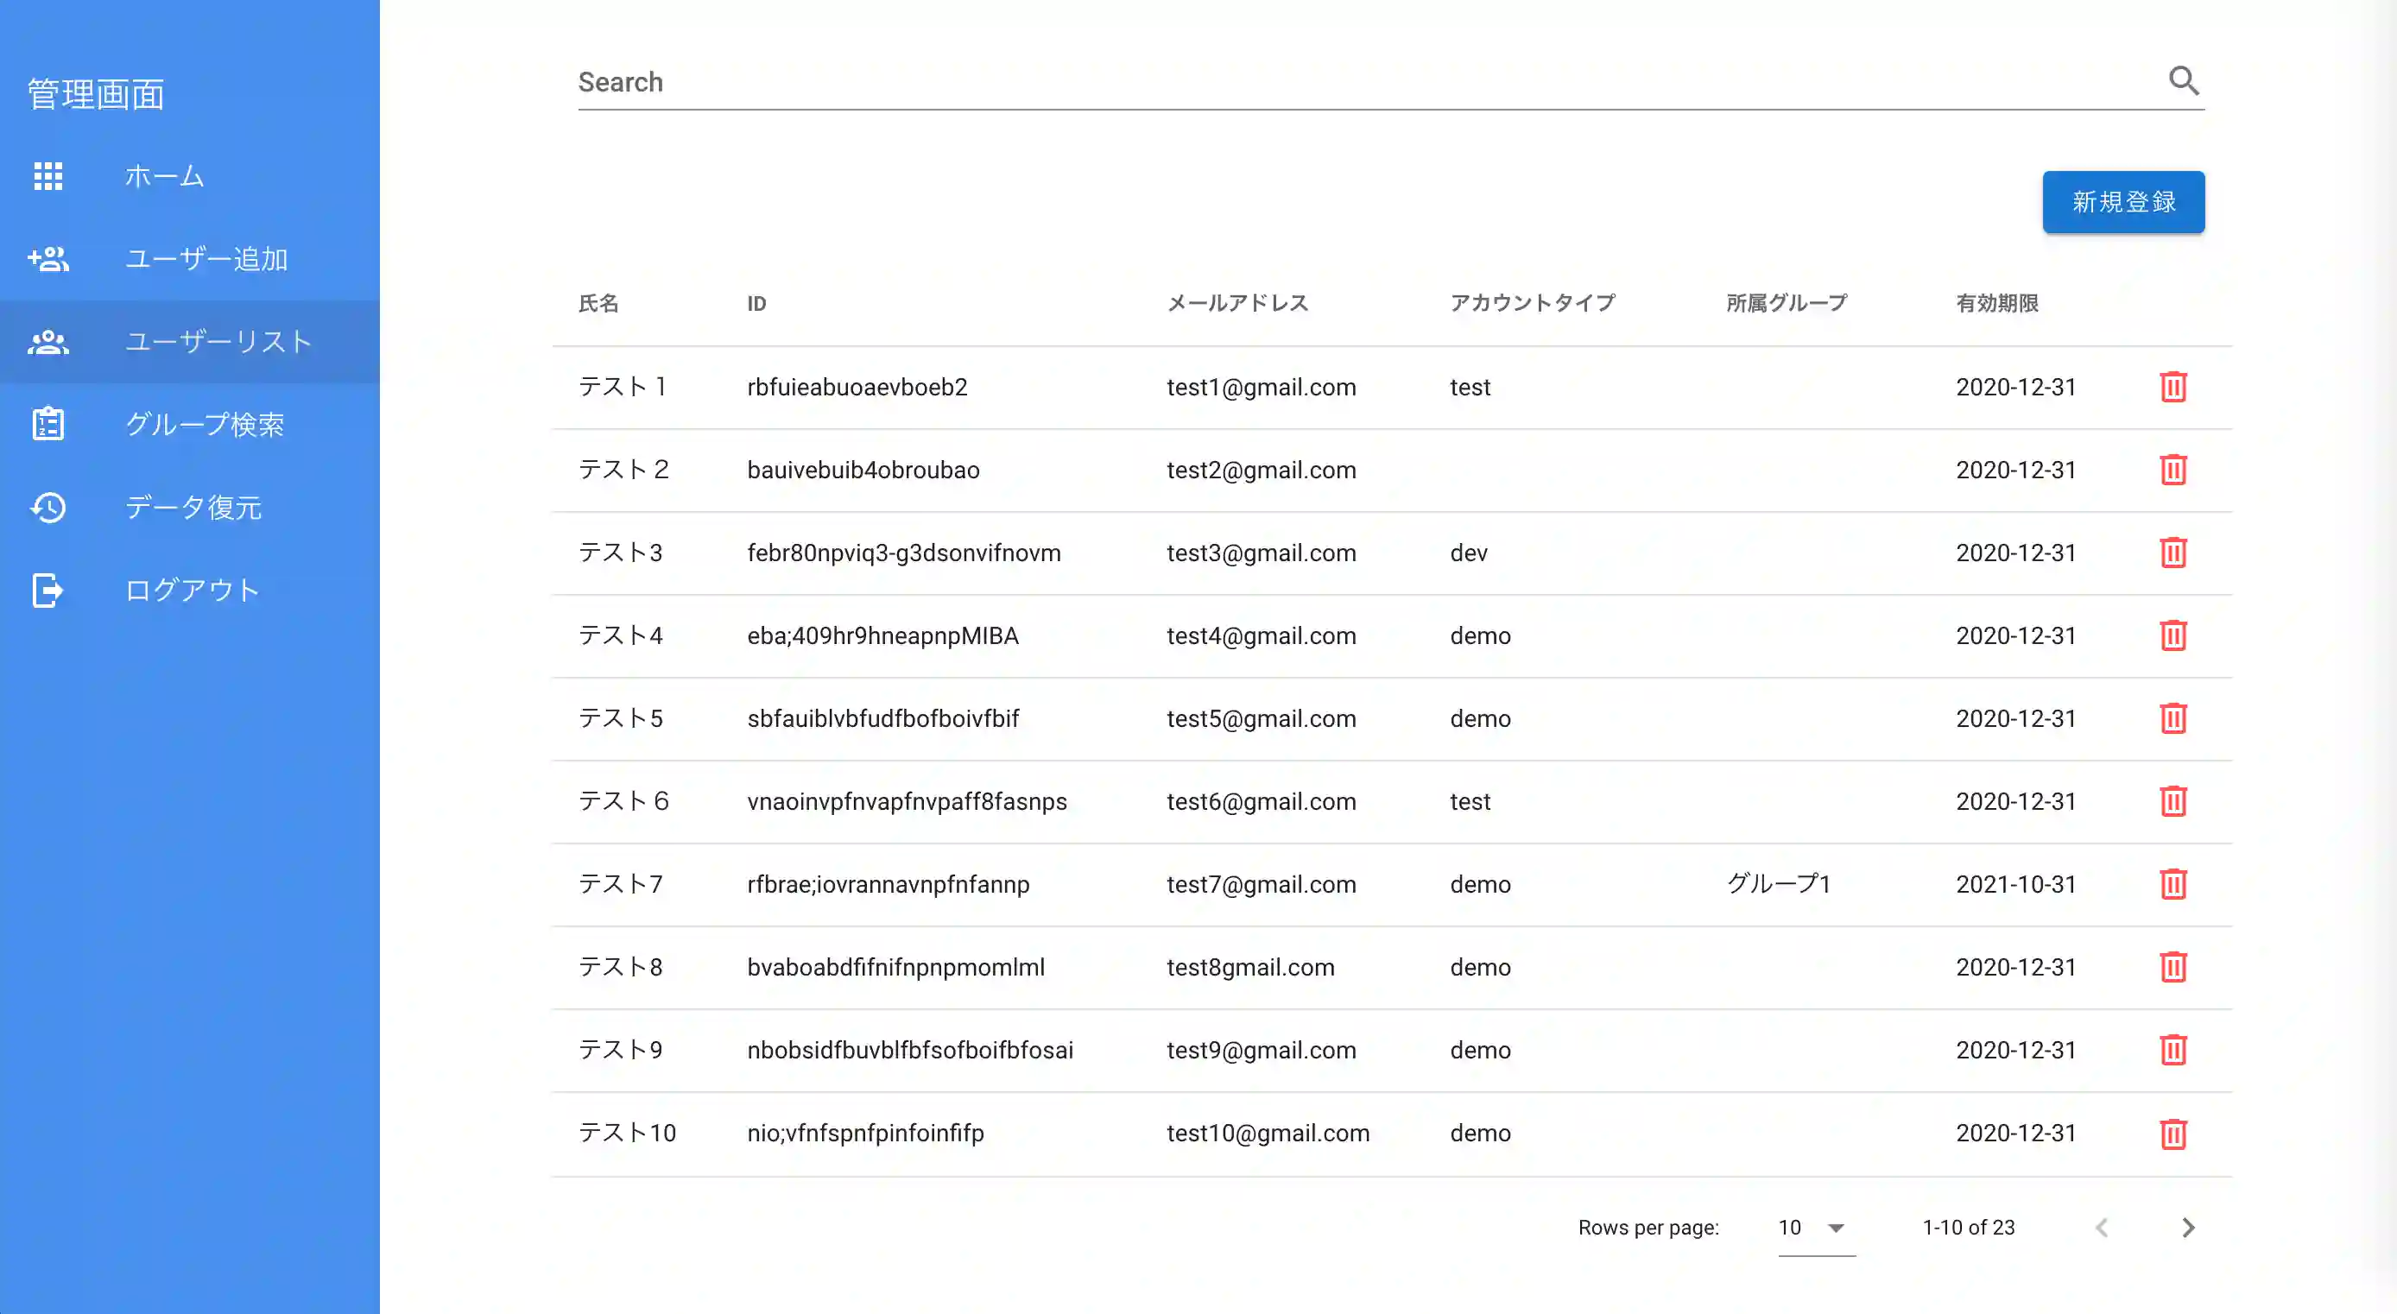Open ユーザーリスト in the sidebar
The image size is (2397, 1314).
(218, 342)
